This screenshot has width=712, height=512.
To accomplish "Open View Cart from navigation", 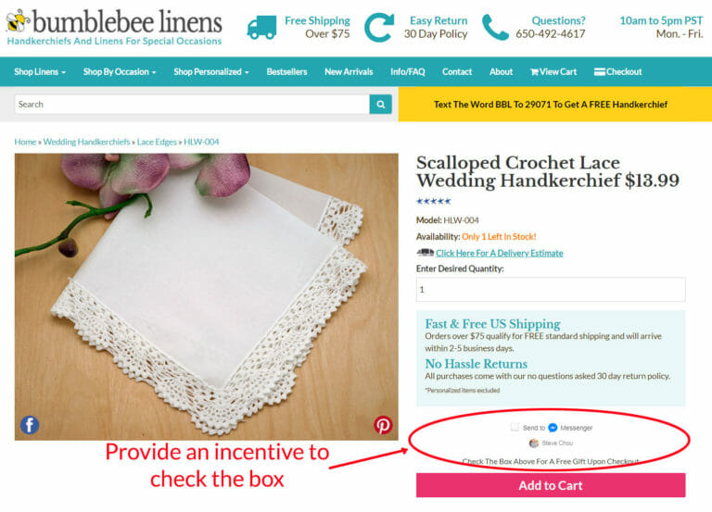I will tap(553, 71).
